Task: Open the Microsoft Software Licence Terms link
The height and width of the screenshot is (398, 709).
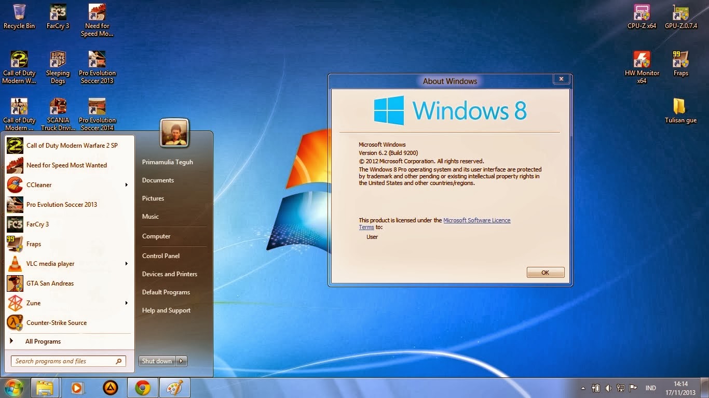Action: (476, 220)
